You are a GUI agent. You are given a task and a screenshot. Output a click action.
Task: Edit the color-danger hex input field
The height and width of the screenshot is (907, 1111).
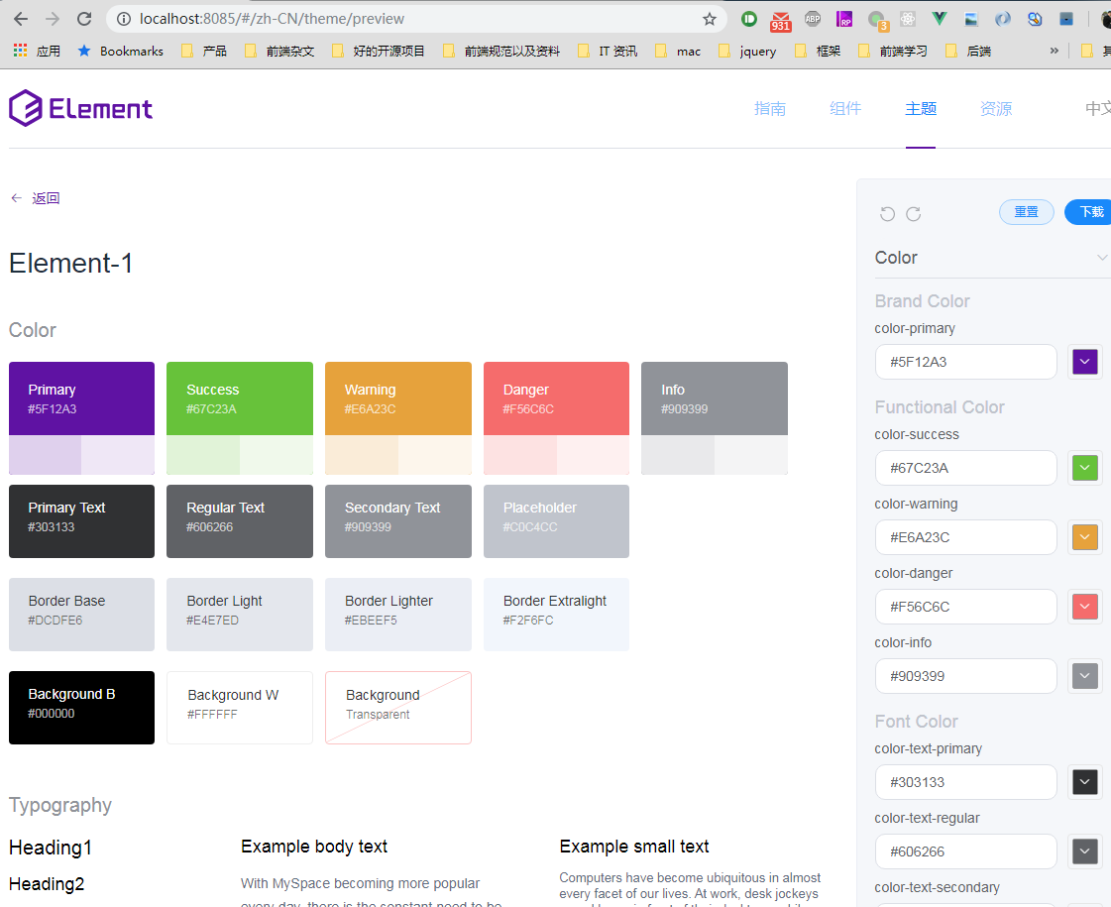click(965, 607)
